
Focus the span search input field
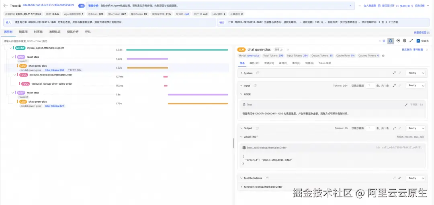(190, 41)
